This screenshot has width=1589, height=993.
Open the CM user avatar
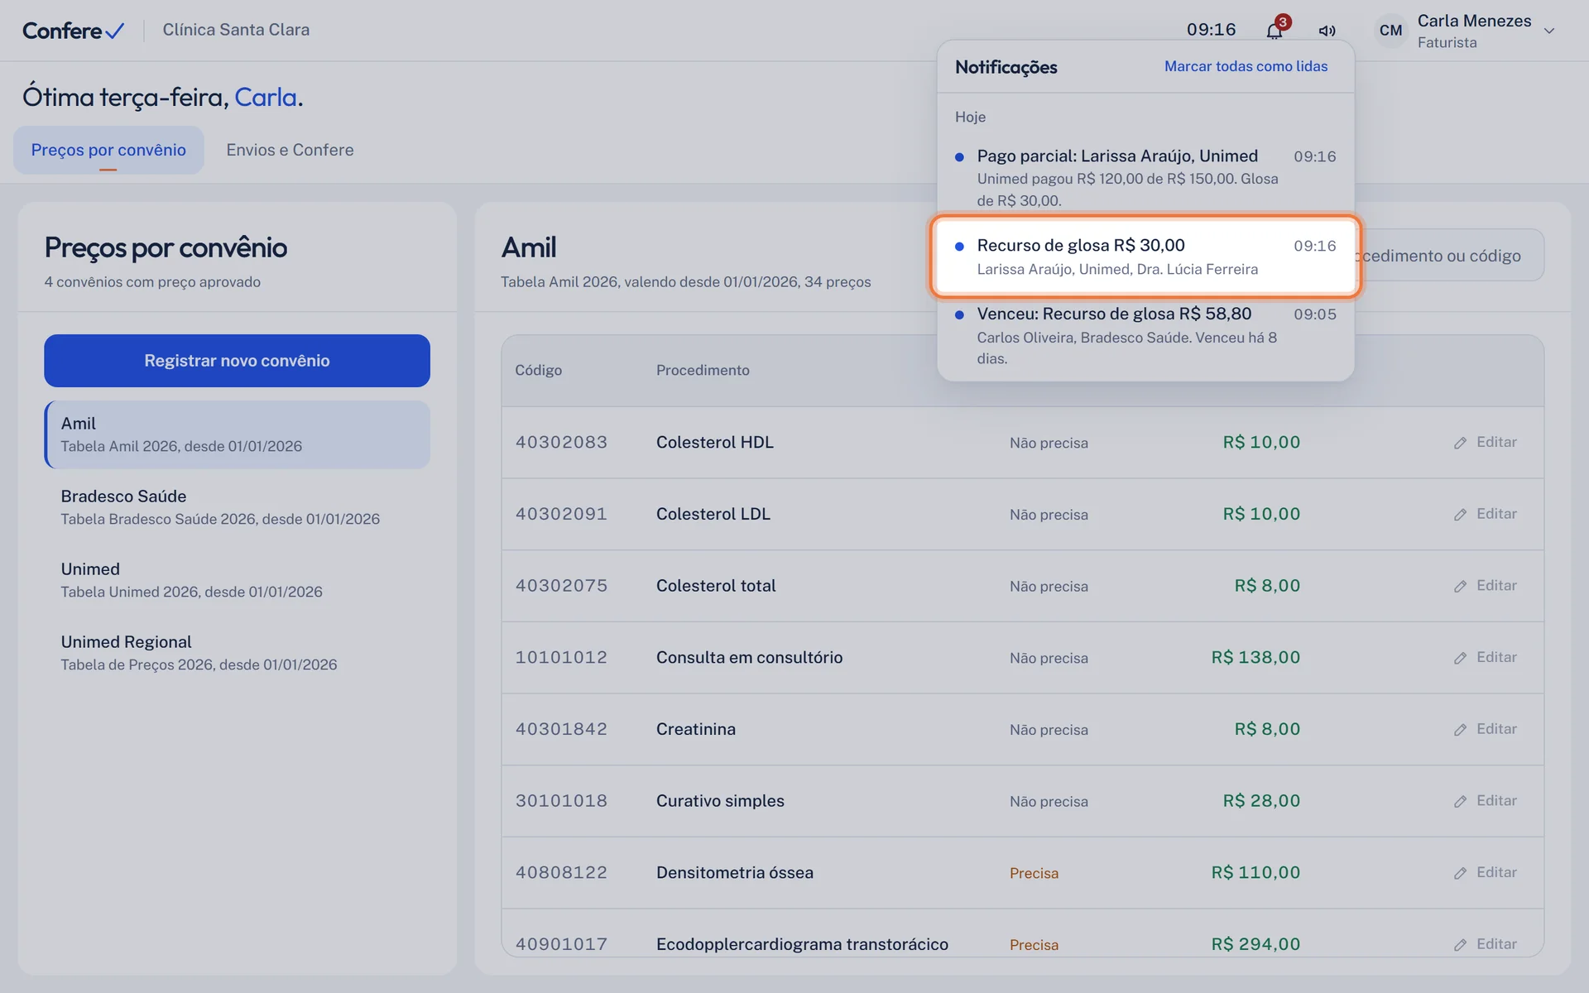1390,31
